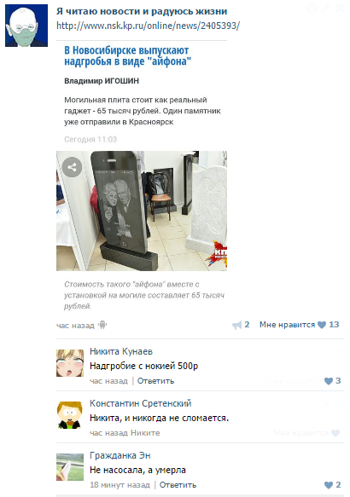350x497 pixels.
Task: Like the post via the heart next to 13
Action: (322, 325)
